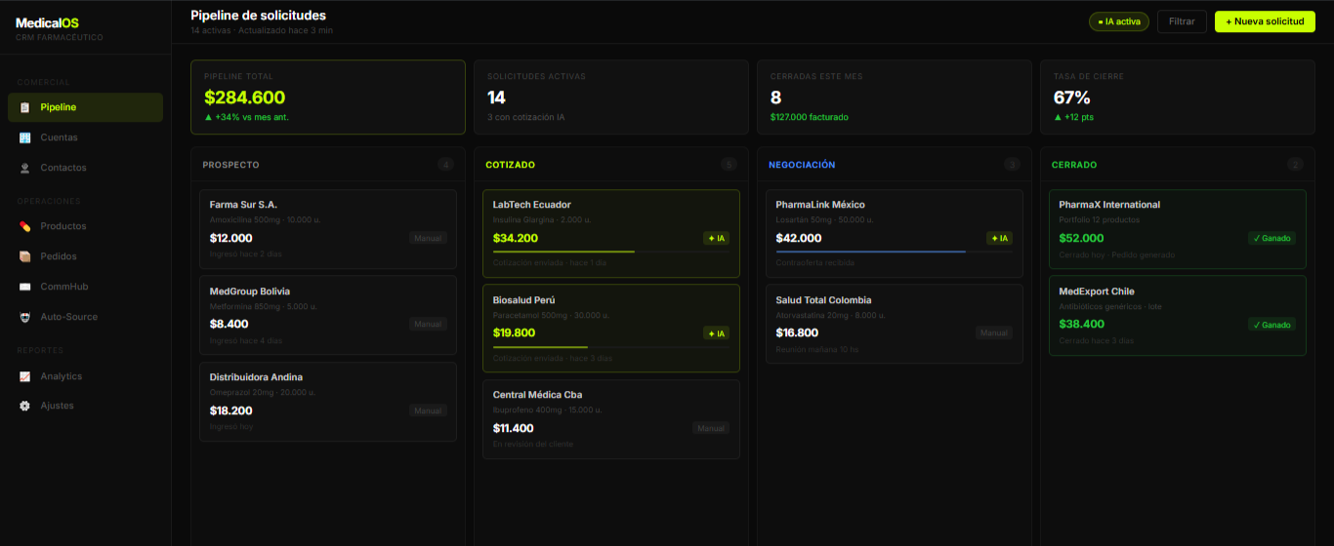Click the Productos pill icon
Screen dimensions: 1334x546
25,226
